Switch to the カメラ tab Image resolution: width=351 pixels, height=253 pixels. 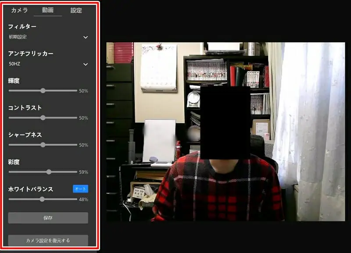click(19, 10)
